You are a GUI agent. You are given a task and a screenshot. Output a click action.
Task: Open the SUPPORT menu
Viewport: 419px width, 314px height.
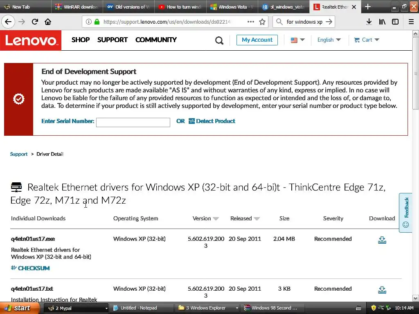[x=112, y=40]
